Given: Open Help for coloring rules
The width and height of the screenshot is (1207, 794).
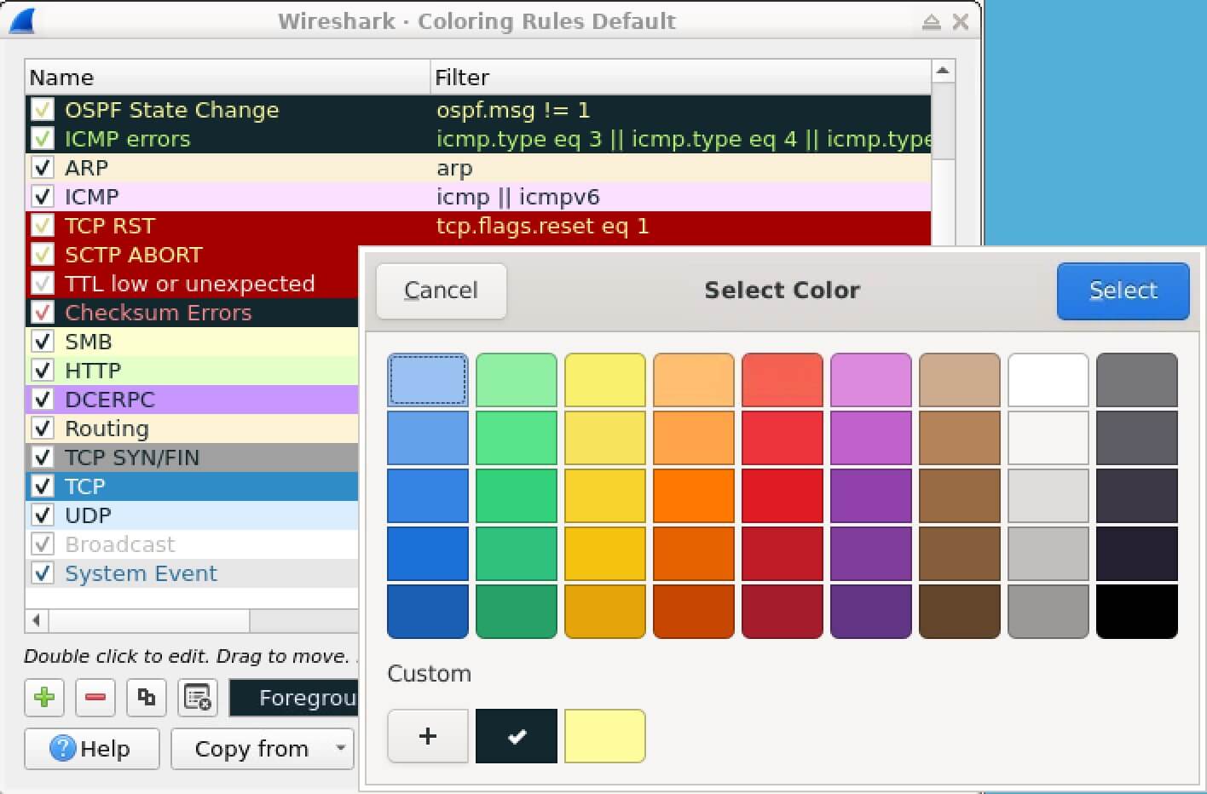Looking at the screenshot, I should tap(92, 749).
